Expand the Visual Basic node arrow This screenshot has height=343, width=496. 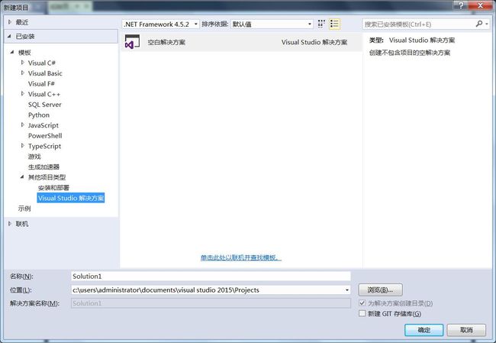22,73
